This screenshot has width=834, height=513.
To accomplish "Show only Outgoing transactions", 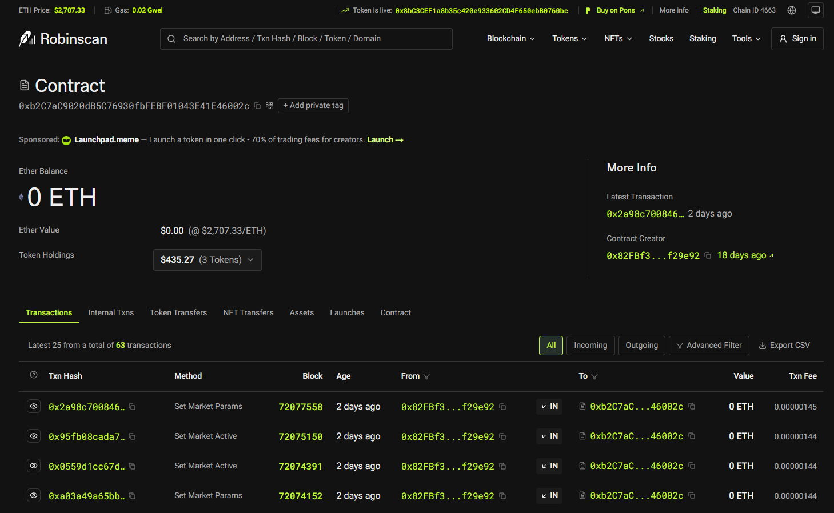I will click(x=641, y=346).
